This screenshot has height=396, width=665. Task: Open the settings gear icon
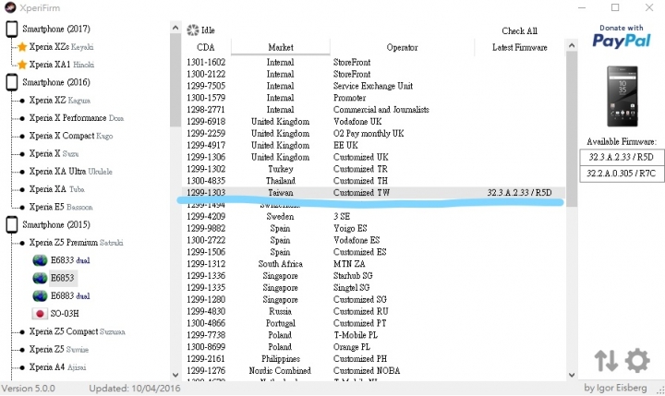[x=637, y=360]
